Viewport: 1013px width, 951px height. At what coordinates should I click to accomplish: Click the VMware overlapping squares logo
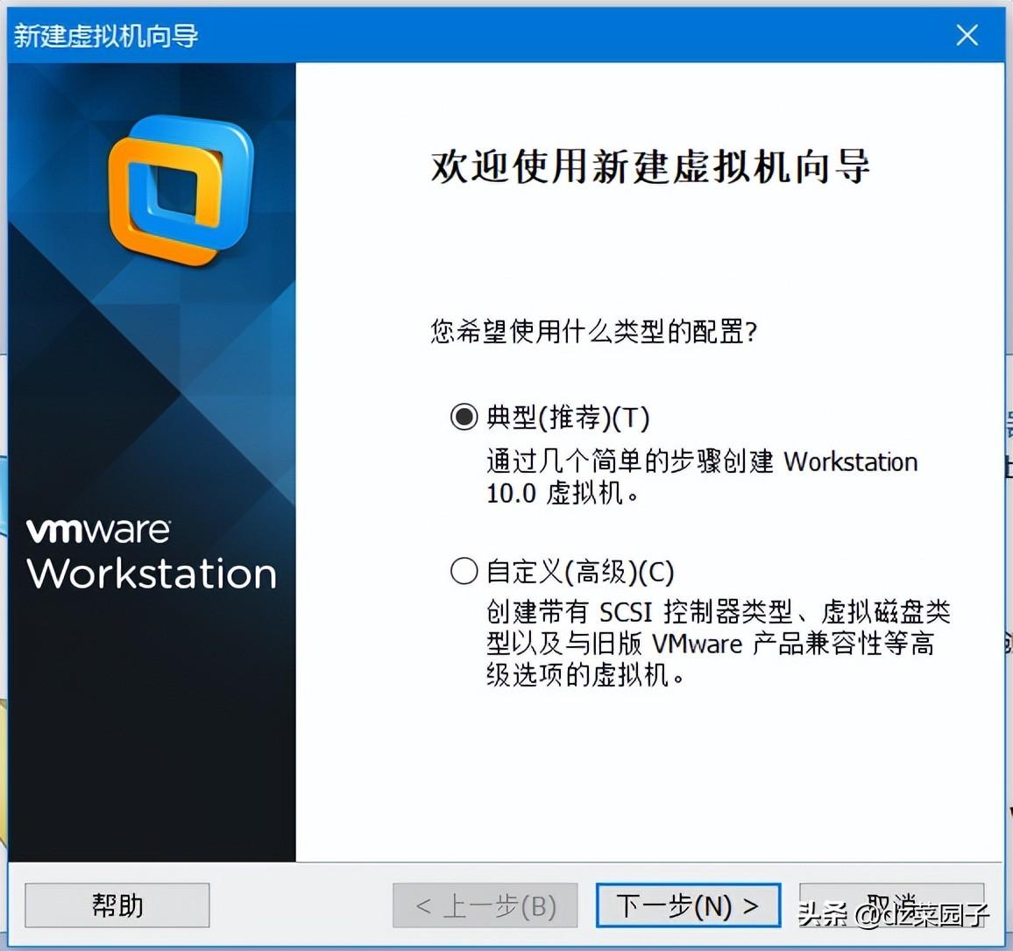[x=181, y=190]
